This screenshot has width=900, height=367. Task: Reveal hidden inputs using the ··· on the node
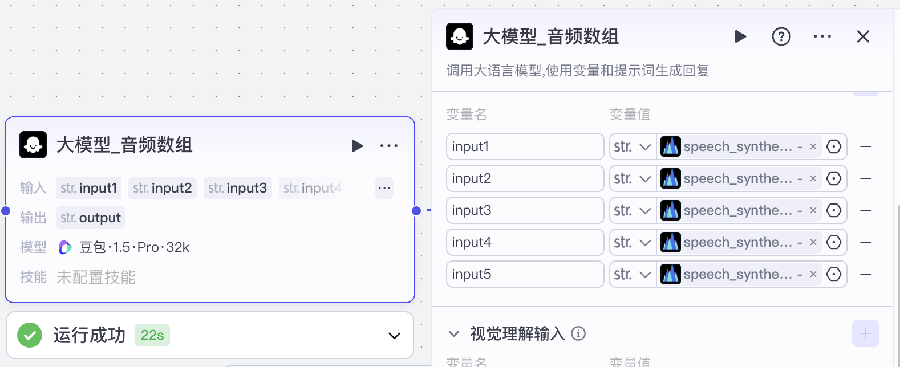coord(384,187)
